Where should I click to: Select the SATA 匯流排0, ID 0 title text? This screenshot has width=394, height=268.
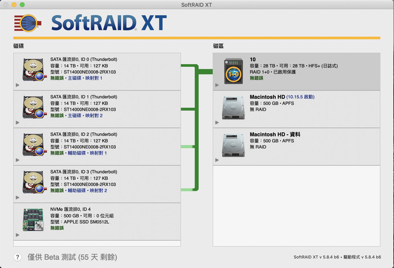84,59
